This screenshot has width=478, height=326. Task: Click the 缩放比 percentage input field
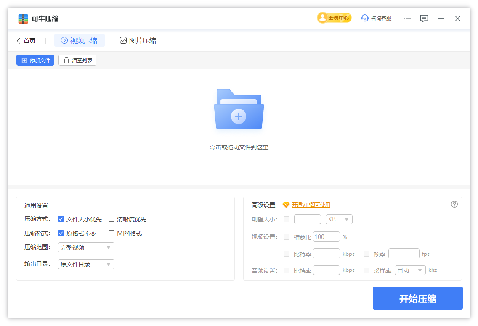tap(326, 237)
